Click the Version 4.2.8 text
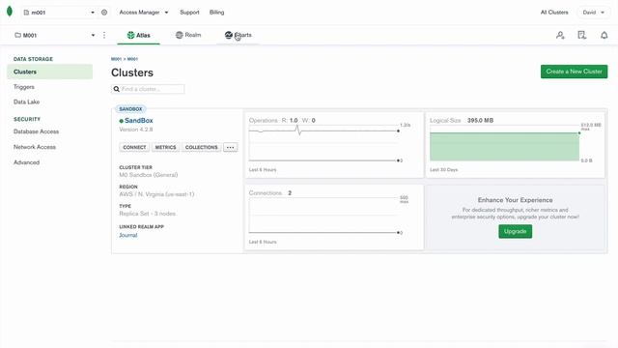The height and width of the screenshot is (348, 618). [136, 130]
